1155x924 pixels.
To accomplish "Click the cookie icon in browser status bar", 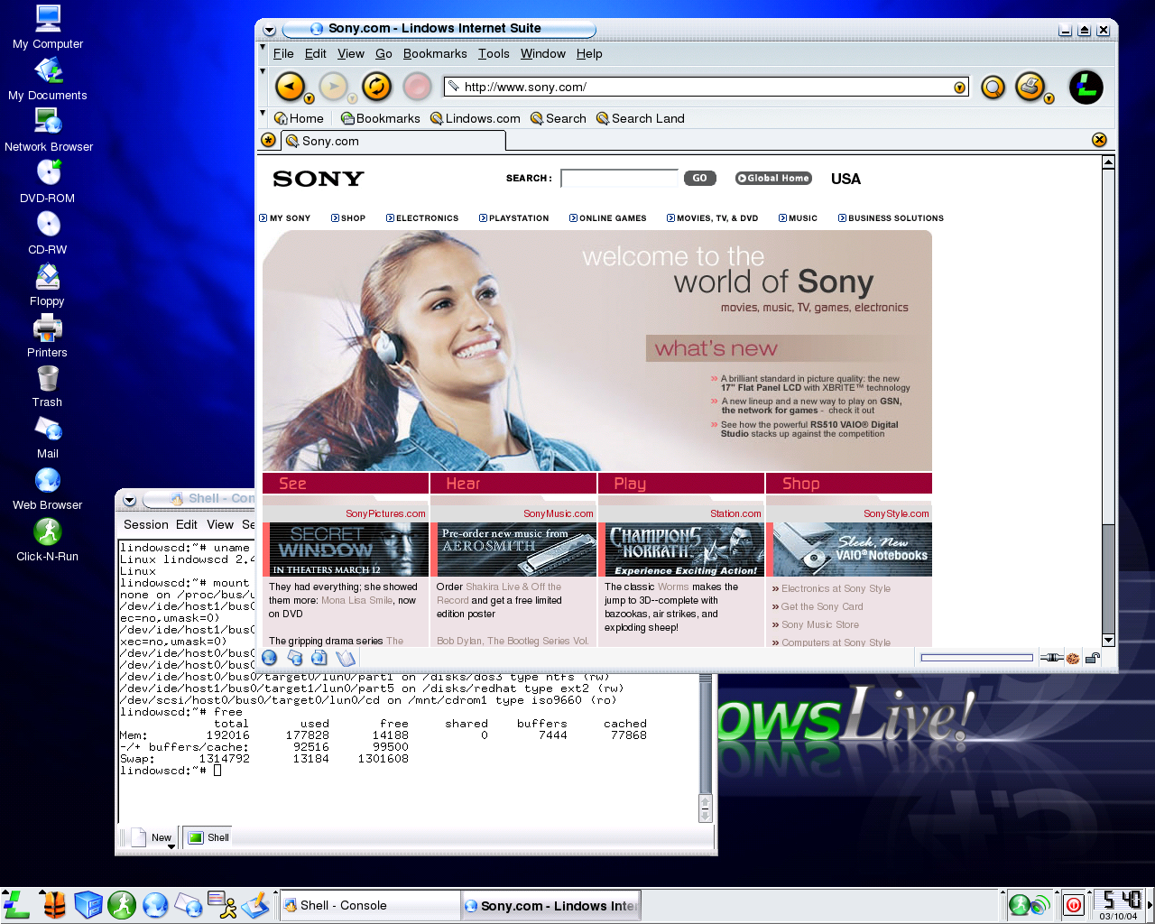I will coord(1073,658).
